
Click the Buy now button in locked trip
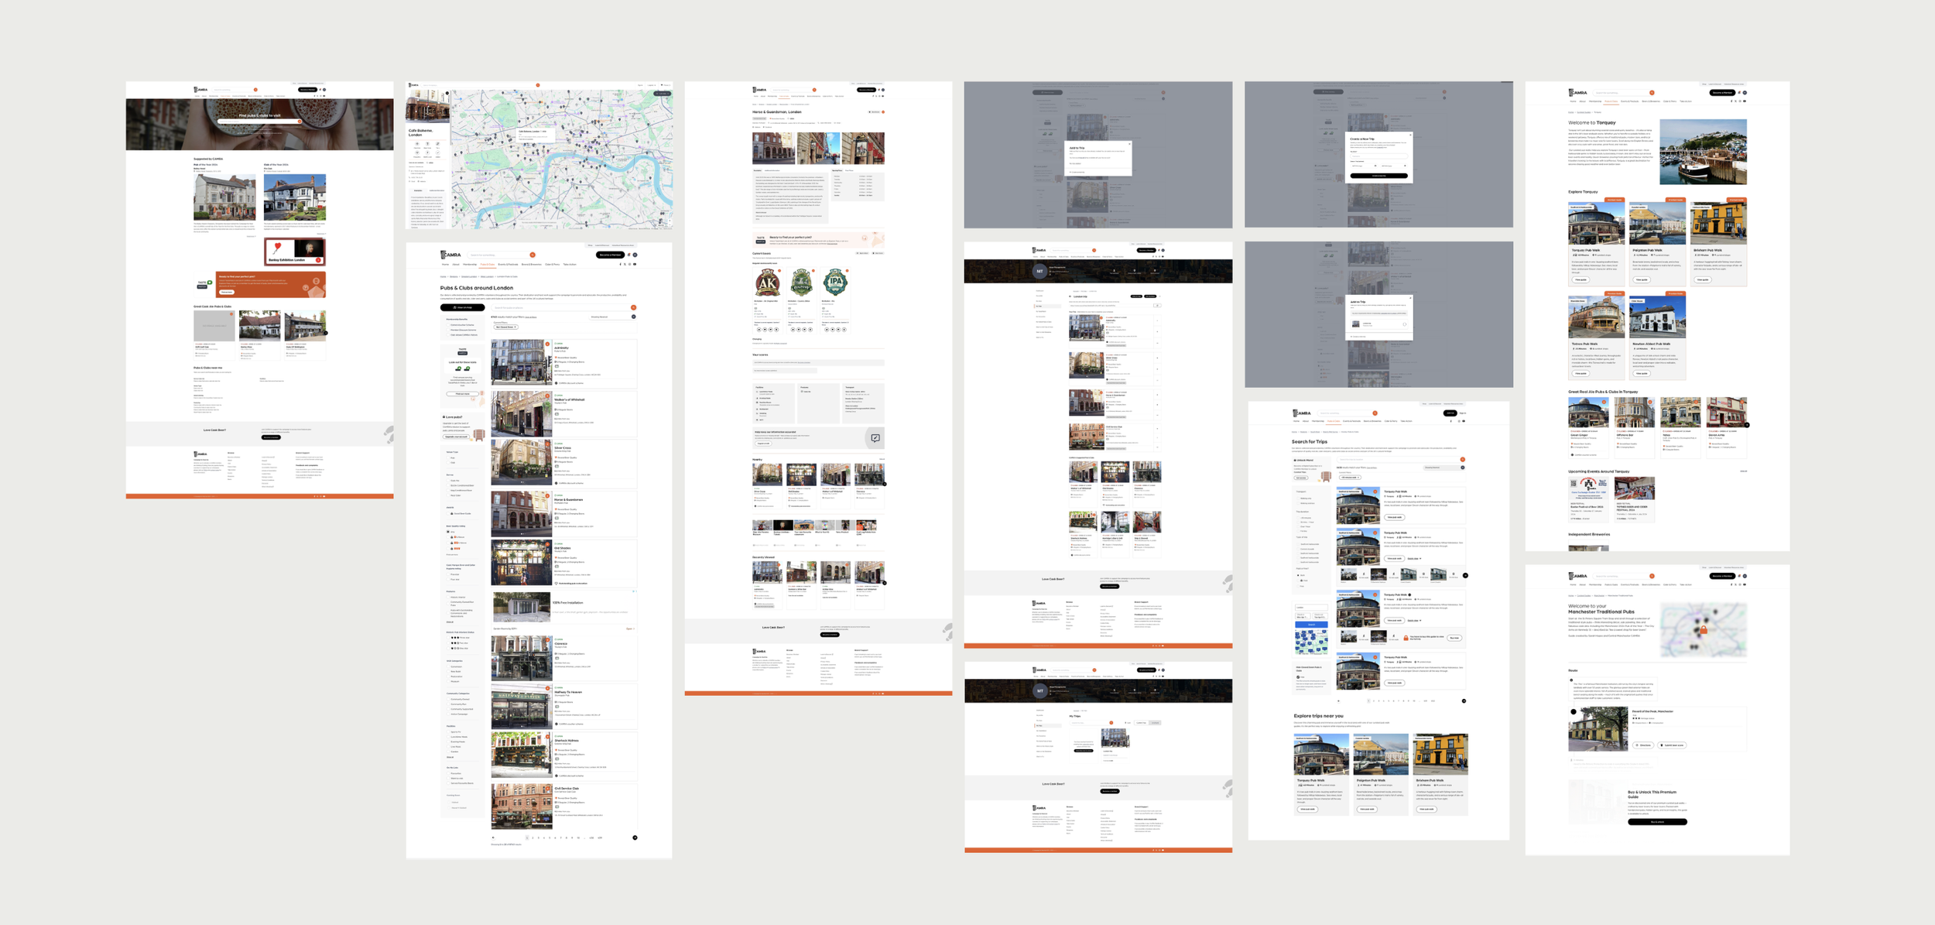pyautogui.click(x=1454, y=638)
